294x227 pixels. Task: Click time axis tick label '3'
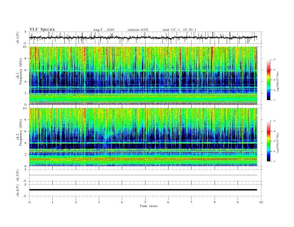point(99,202)
